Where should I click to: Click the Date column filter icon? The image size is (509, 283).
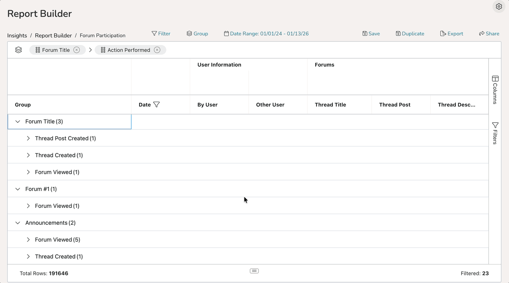coord(156,105)
